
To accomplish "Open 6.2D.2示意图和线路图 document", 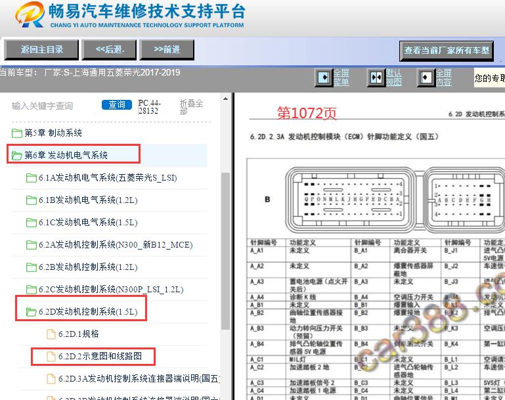I will [x=100, y=356].
